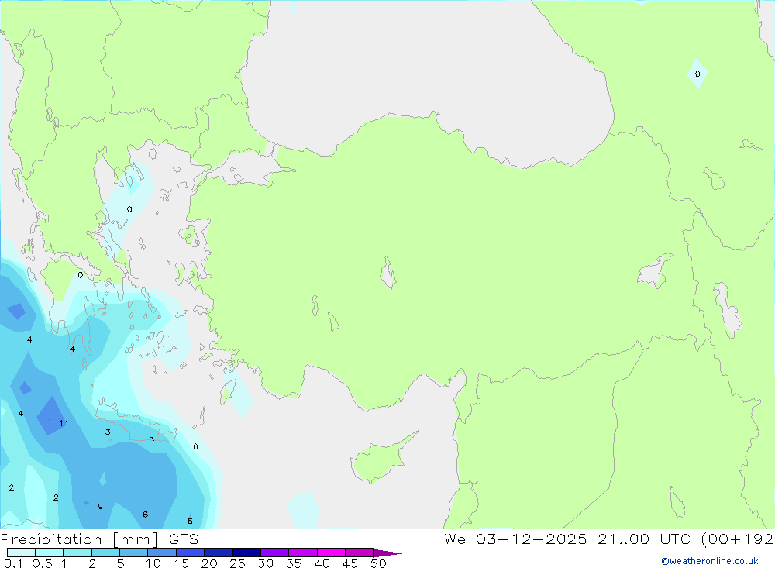Click the 'Precipitation [mm]' title text

[79, 539]
